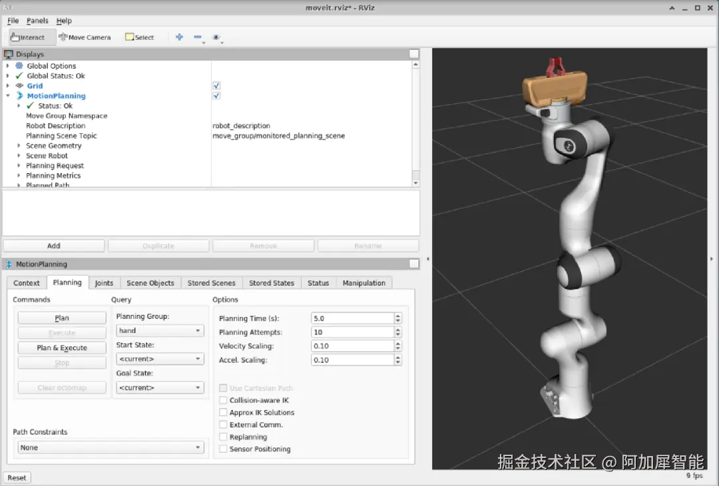
Task: Click the Displays tree vertical scrollbar
Action: point(416,124)
